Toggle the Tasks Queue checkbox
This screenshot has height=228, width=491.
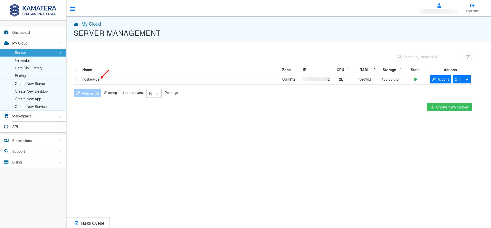point(76,223)
